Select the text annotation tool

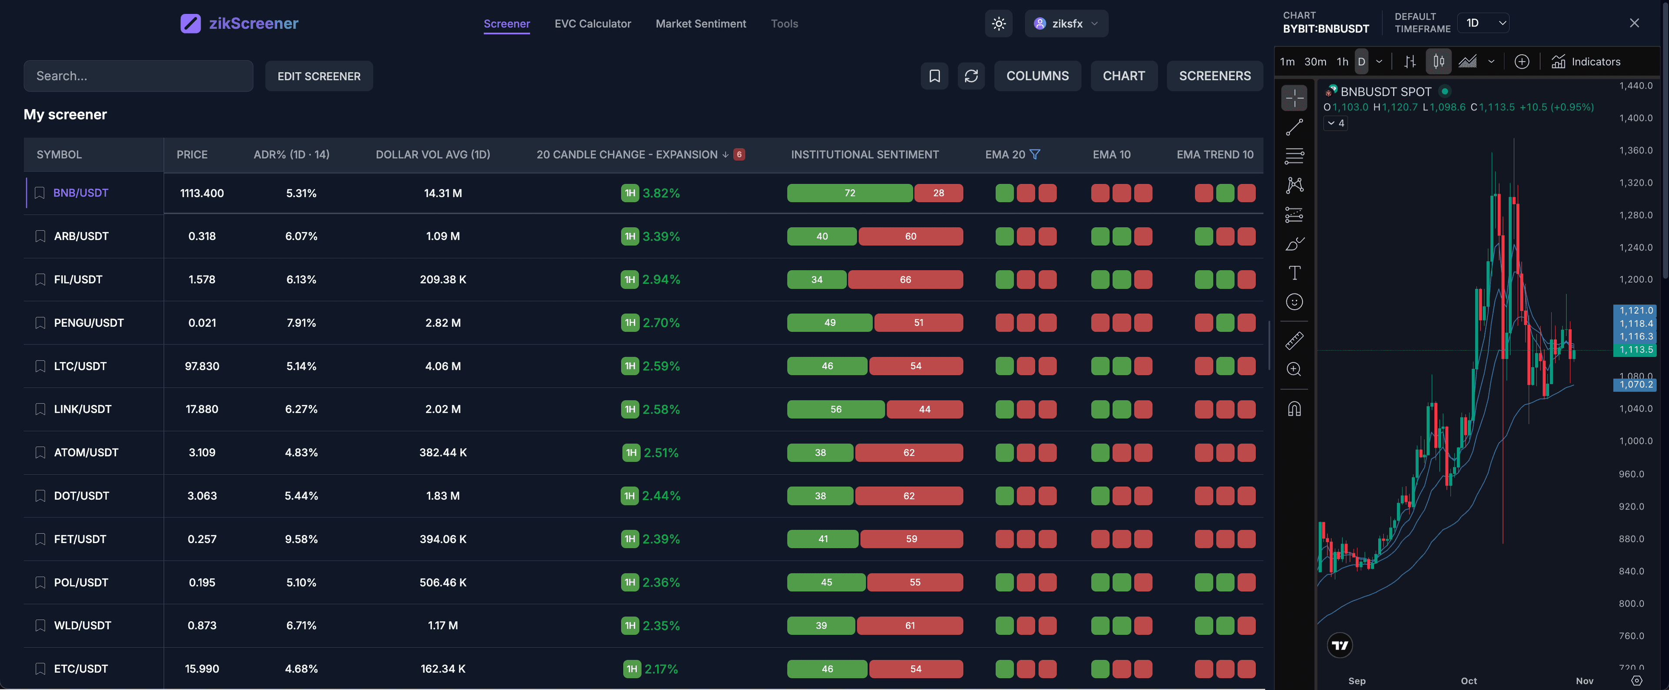(x=1294, y=273)
